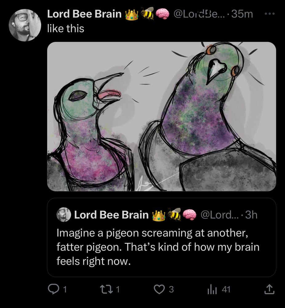This screenshot has width=285, height=308.
Task: Click the 35m timestamp
Action: (242, 14)
